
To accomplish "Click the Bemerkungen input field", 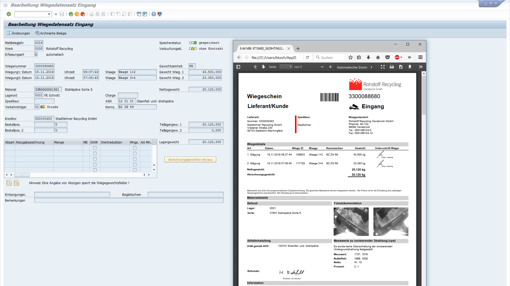I will 129,200.
